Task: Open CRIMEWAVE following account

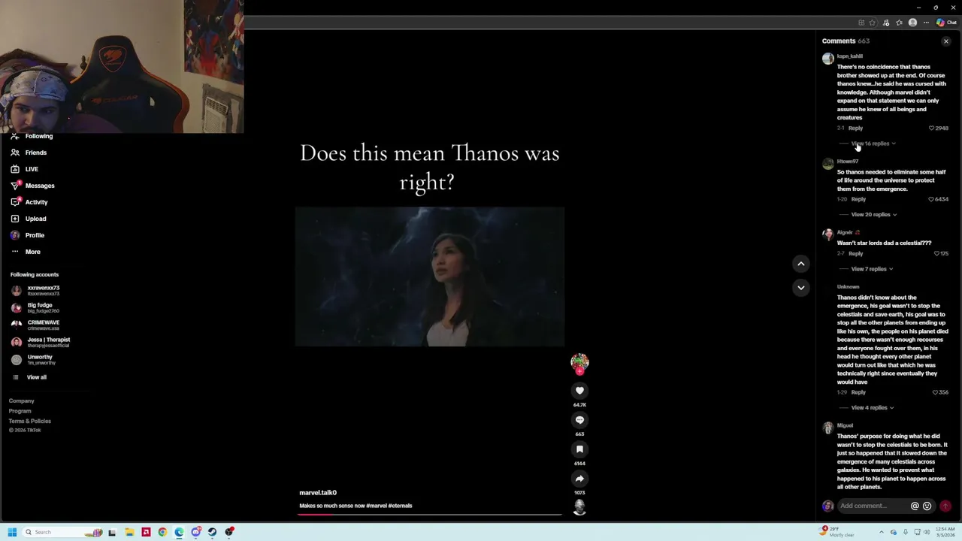Action: 36,325
